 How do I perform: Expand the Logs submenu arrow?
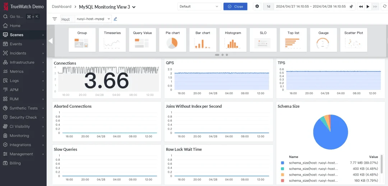tap(43, 81)
